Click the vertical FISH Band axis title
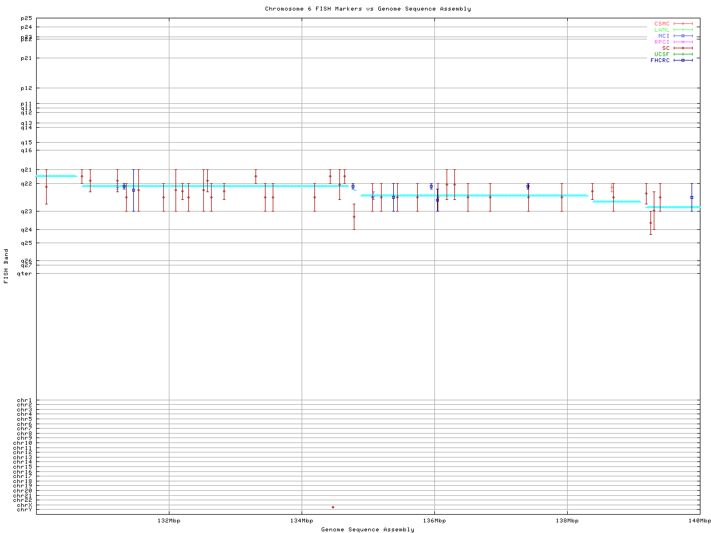 tap(7, 266)
